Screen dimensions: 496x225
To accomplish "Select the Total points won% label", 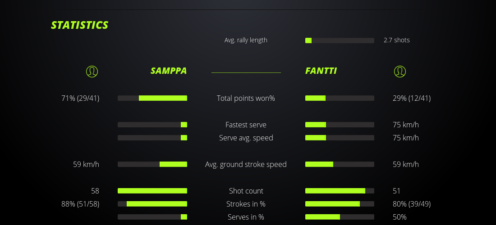I will coord(246,98).
